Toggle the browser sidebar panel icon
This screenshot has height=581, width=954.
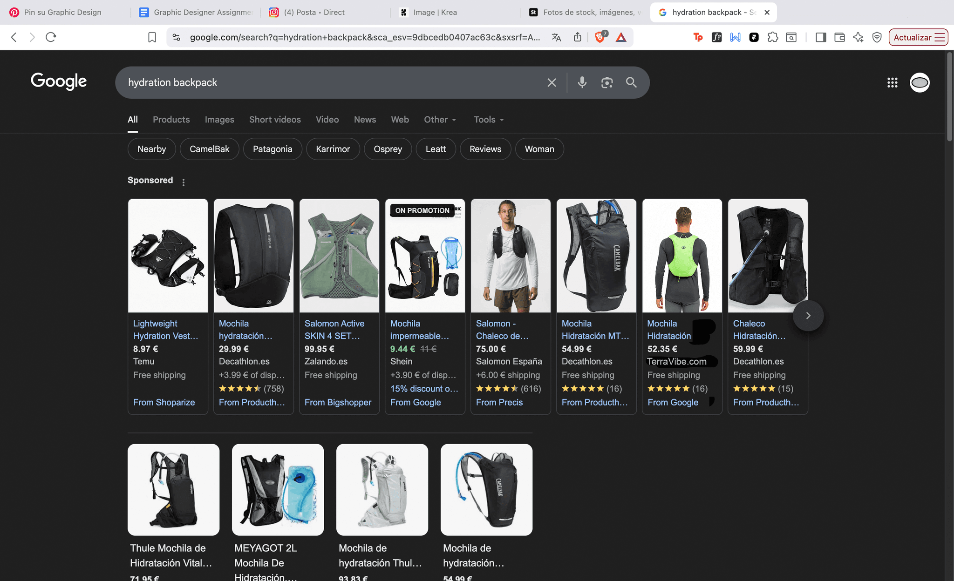tap(821, 37)
